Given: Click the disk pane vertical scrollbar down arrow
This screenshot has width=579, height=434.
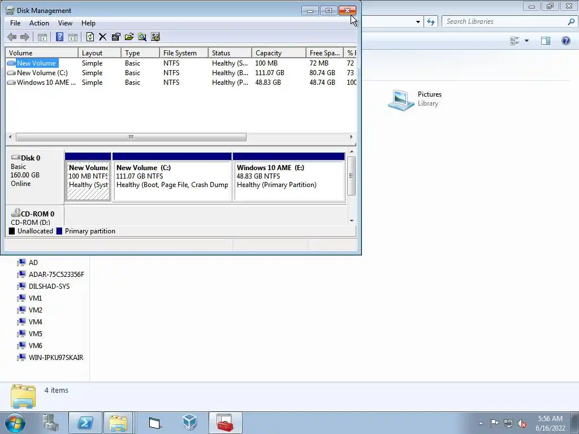Looking at the screenshot, I should point(352,221).
